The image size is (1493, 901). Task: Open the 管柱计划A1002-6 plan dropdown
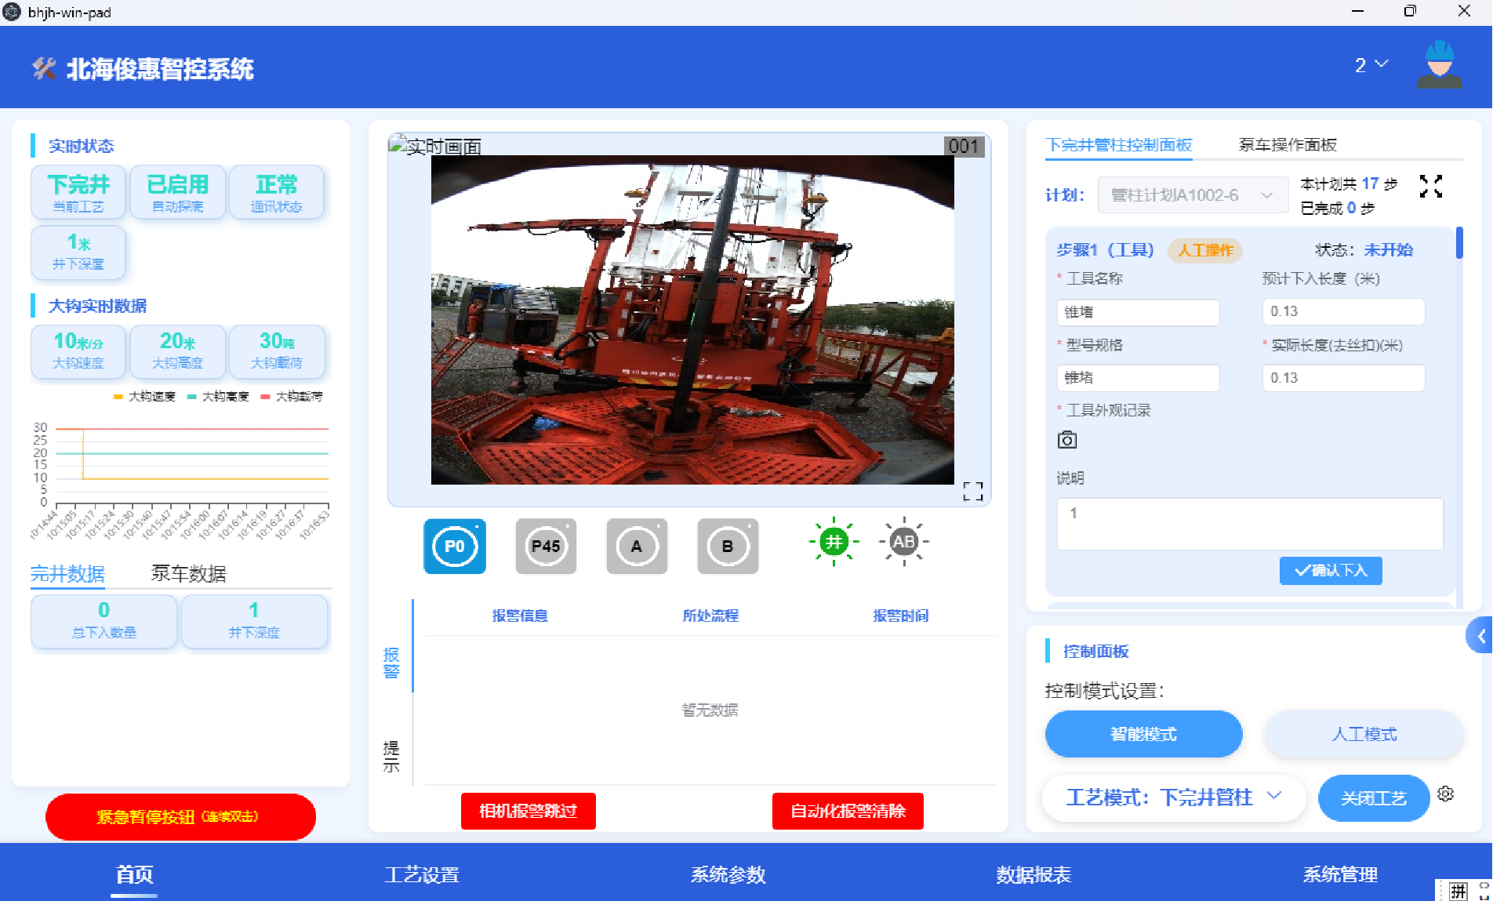pos(1193,195)
